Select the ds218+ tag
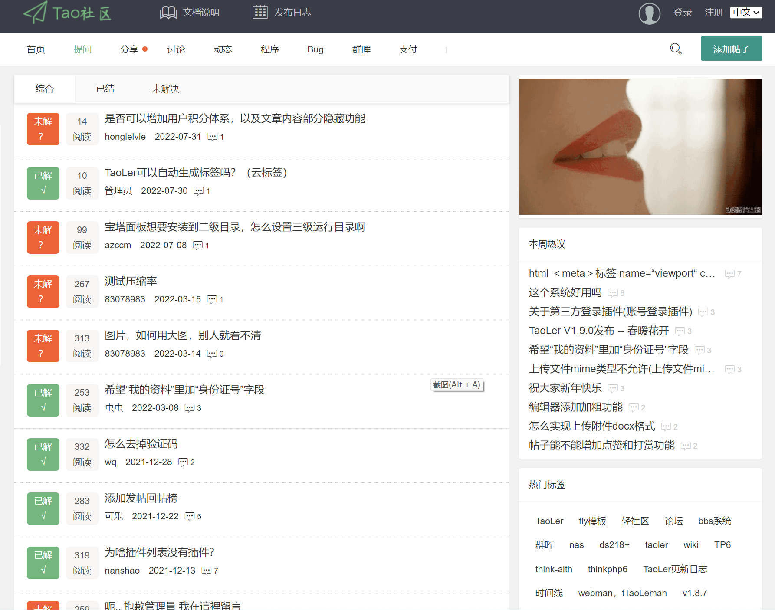The height and width of the screenshot is (610, 775). (x=614, y=545)
